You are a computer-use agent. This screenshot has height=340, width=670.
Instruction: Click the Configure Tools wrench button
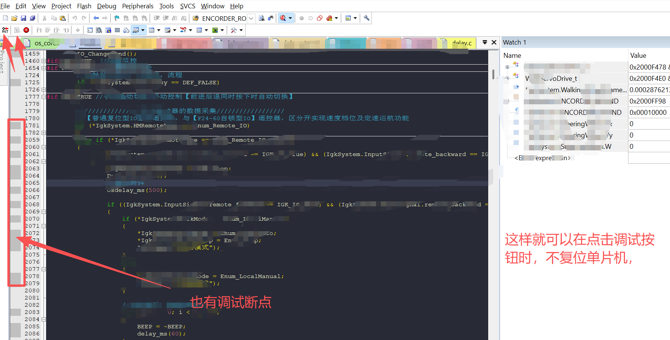[366, 18]
